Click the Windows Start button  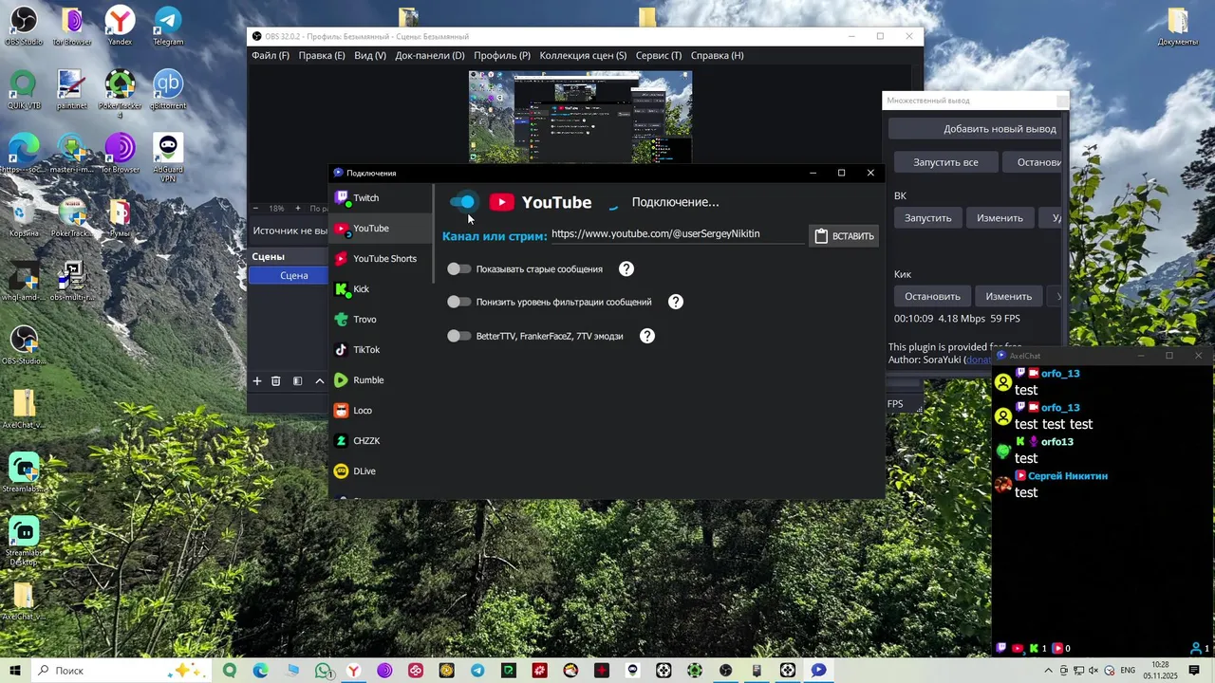(x=15, y=671)
